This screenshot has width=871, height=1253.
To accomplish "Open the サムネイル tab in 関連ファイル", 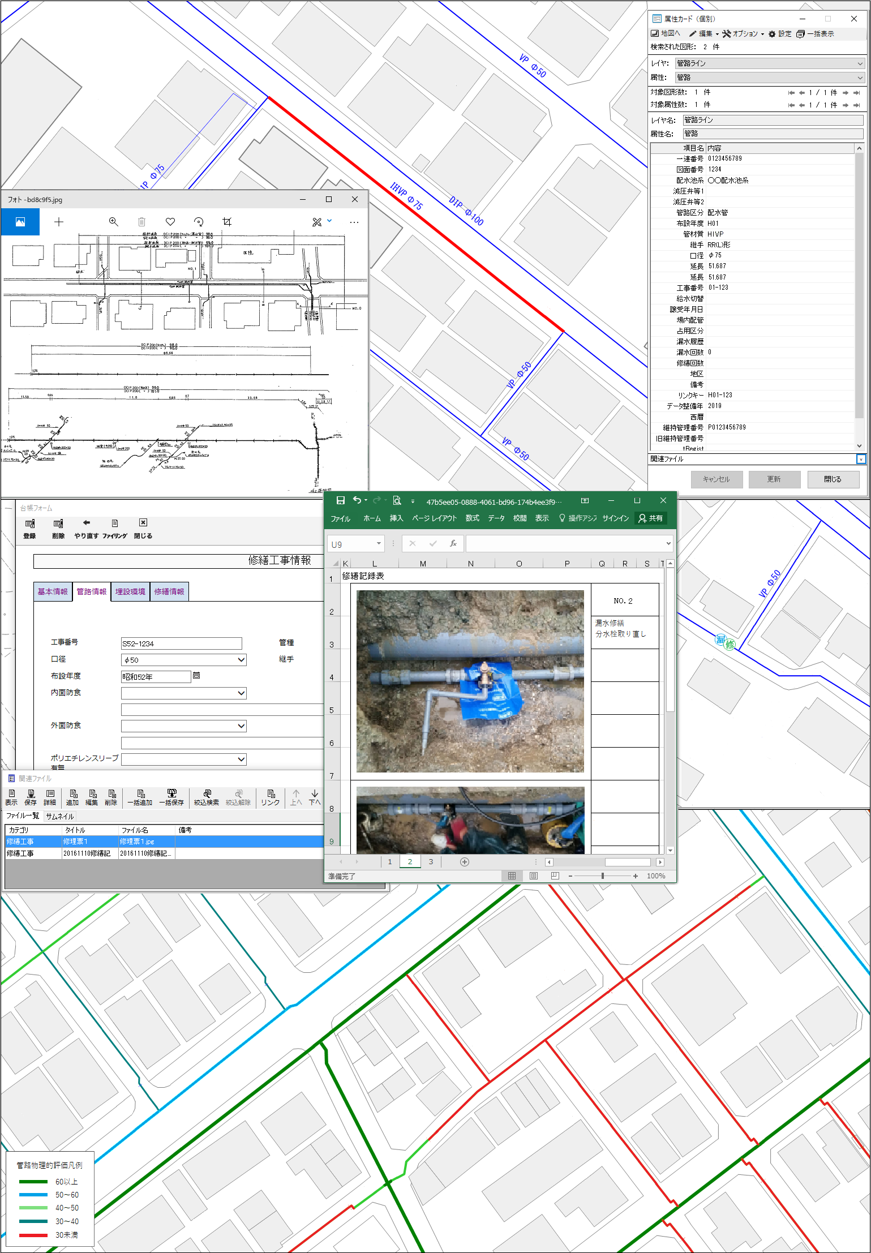I will (60, 816).
